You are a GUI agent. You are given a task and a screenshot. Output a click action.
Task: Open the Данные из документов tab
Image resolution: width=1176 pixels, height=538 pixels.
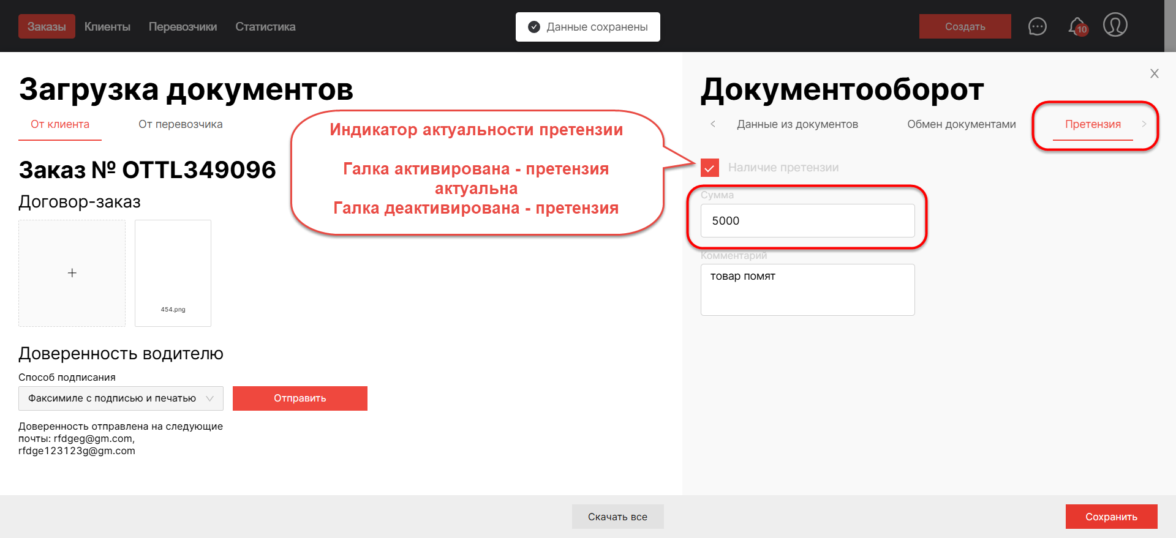pos(797,124)
